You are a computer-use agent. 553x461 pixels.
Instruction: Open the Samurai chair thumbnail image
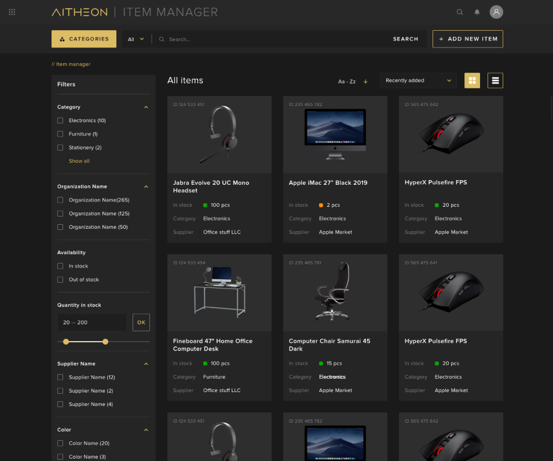[x=335, y=292]
